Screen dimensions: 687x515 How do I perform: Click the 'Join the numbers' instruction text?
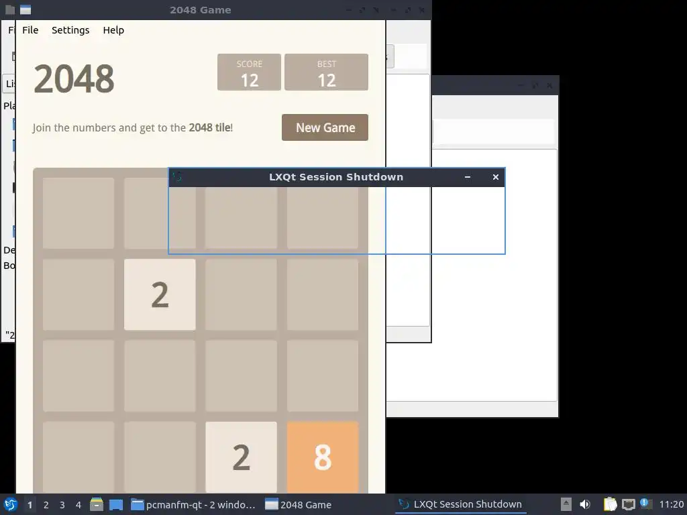132,127
